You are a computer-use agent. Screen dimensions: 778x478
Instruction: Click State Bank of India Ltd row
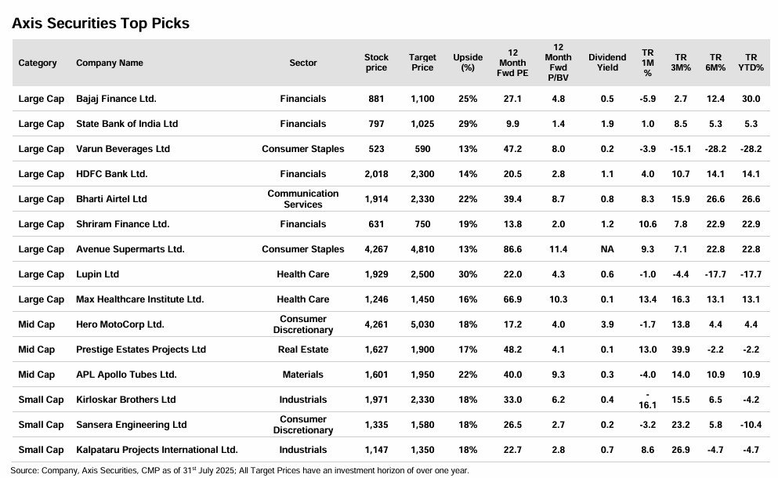pos(127,124)
